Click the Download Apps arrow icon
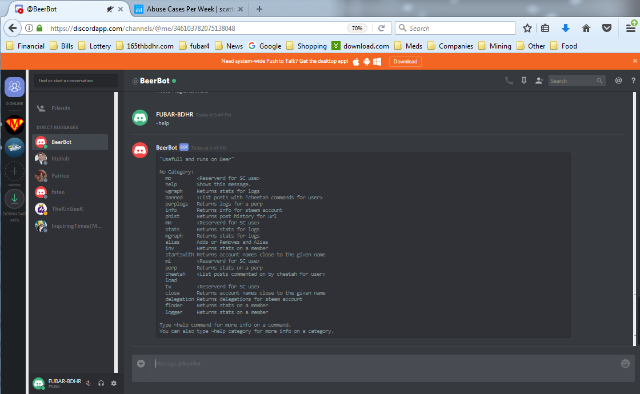 point(14,199)
